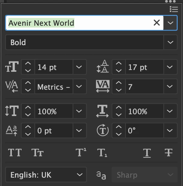
Task: Click the vertical scale icon
Action: click(12, 111)
